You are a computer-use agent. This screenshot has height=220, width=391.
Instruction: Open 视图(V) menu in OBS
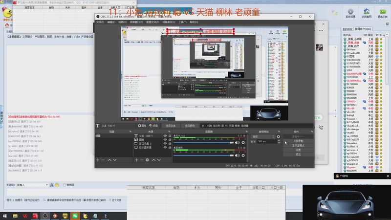pyautogui.click(x=123, y=22)
